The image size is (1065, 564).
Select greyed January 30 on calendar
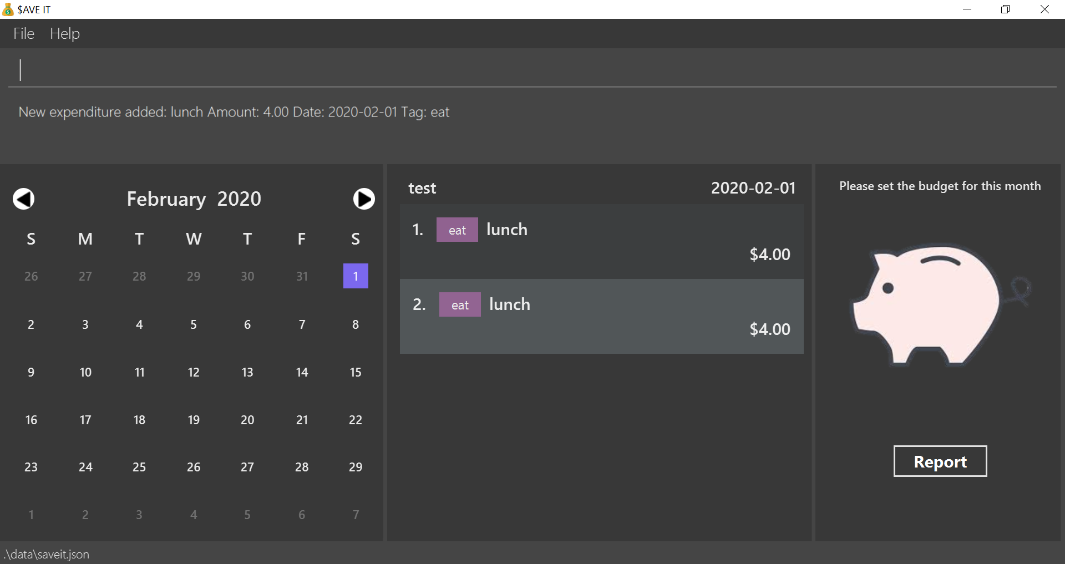[247, 276]
